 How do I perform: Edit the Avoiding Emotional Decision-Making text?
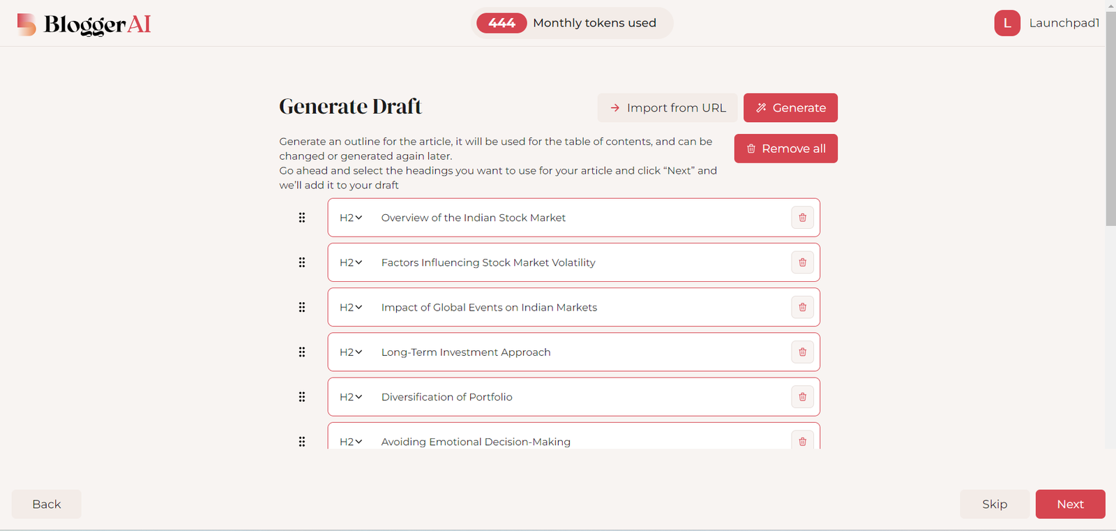(x=476, y=442)
